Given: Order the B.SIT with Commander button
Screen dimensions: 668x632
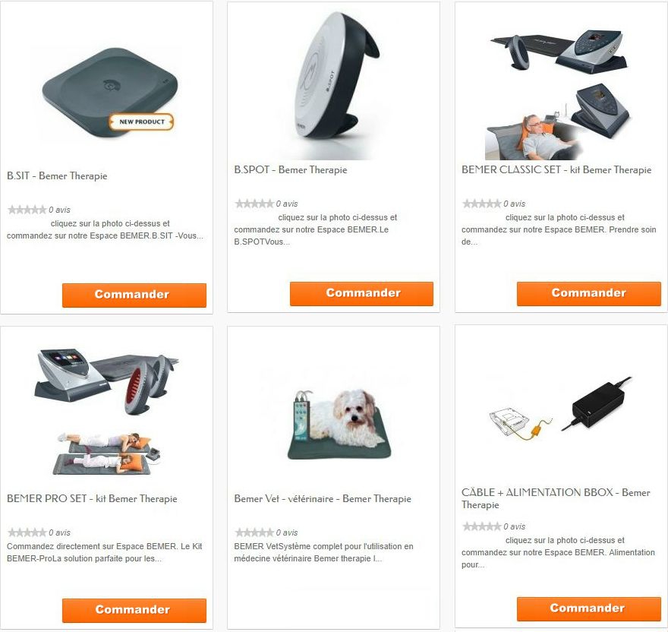Looking at the screenshot, I should point(134,295).
